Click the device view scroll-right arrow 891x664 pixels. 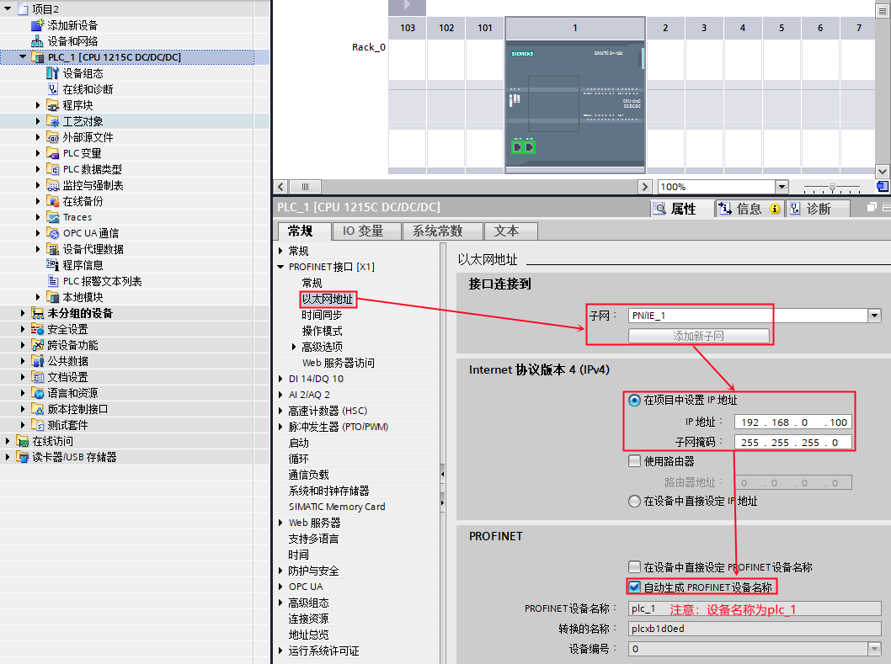(x=644, y=186)
